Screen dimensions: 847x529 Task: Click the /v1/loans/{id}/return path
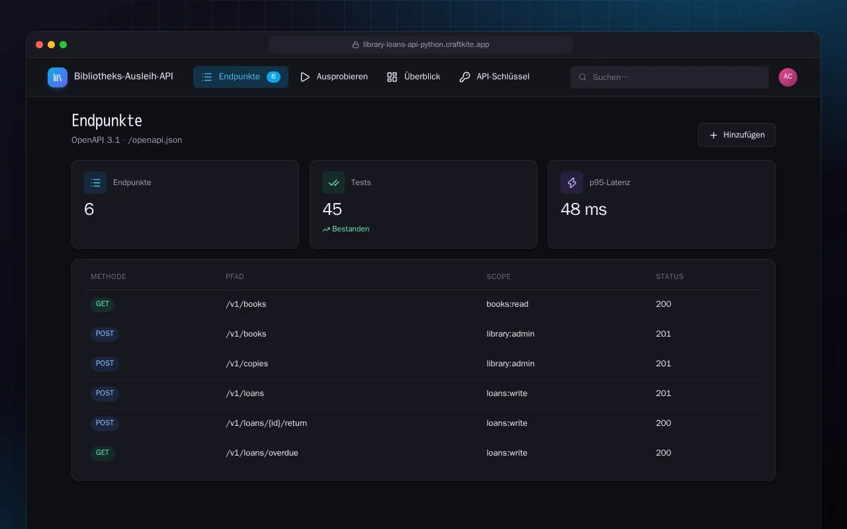(x=266, y=423)
